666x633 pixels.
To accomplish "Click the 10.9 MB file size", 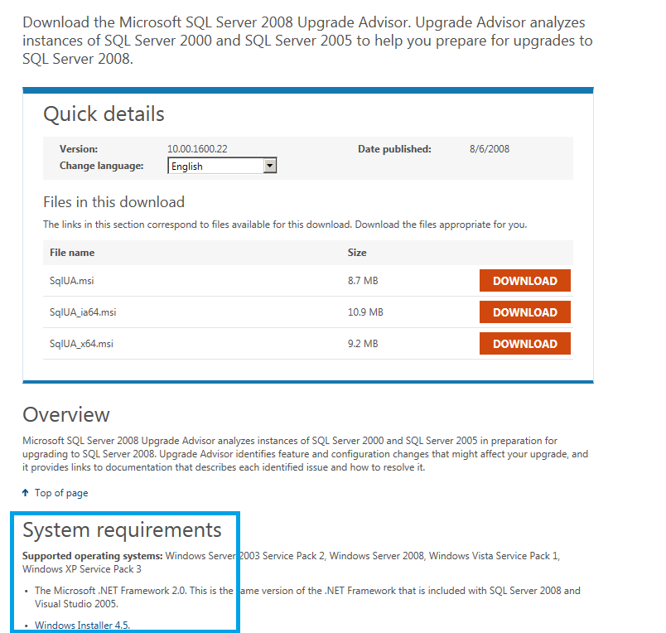I will [365, 312].
